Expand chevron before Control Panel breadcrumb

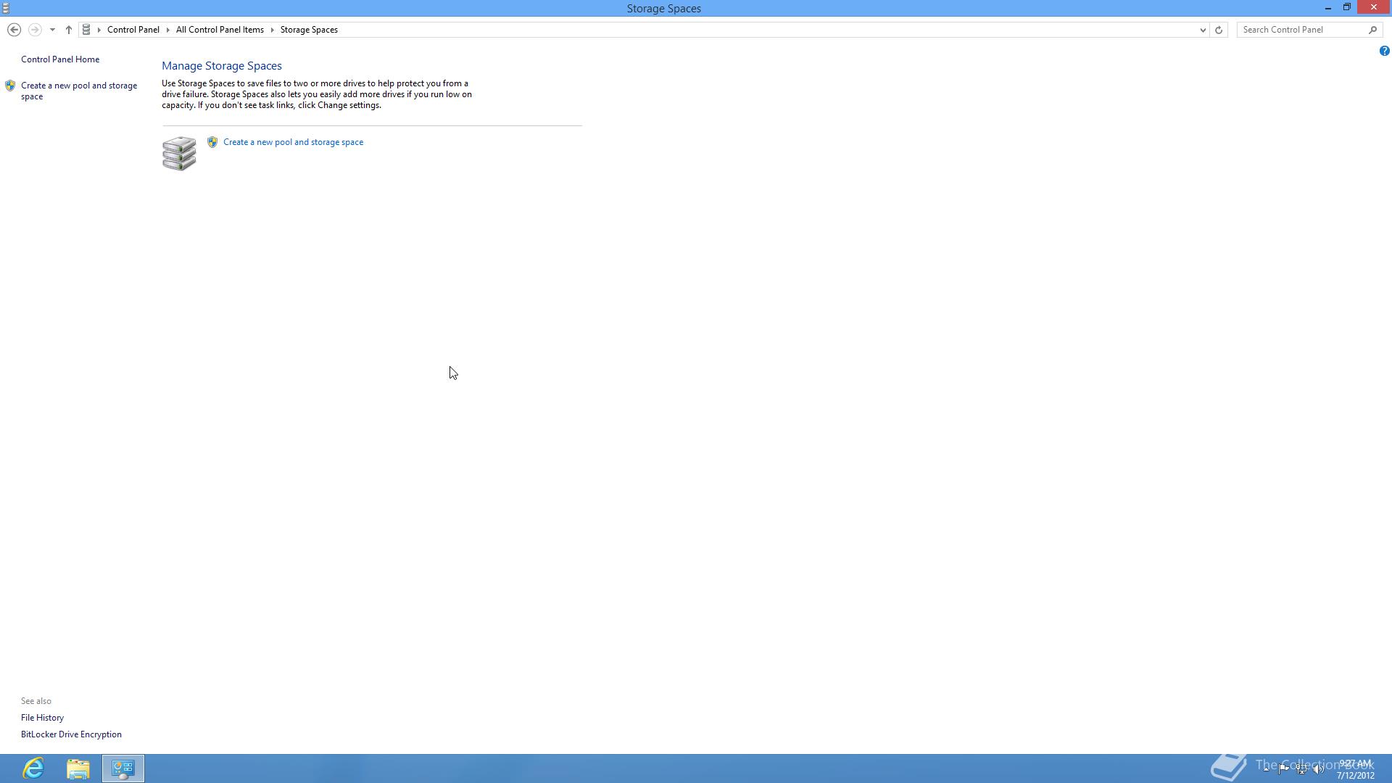click(99, 30)
